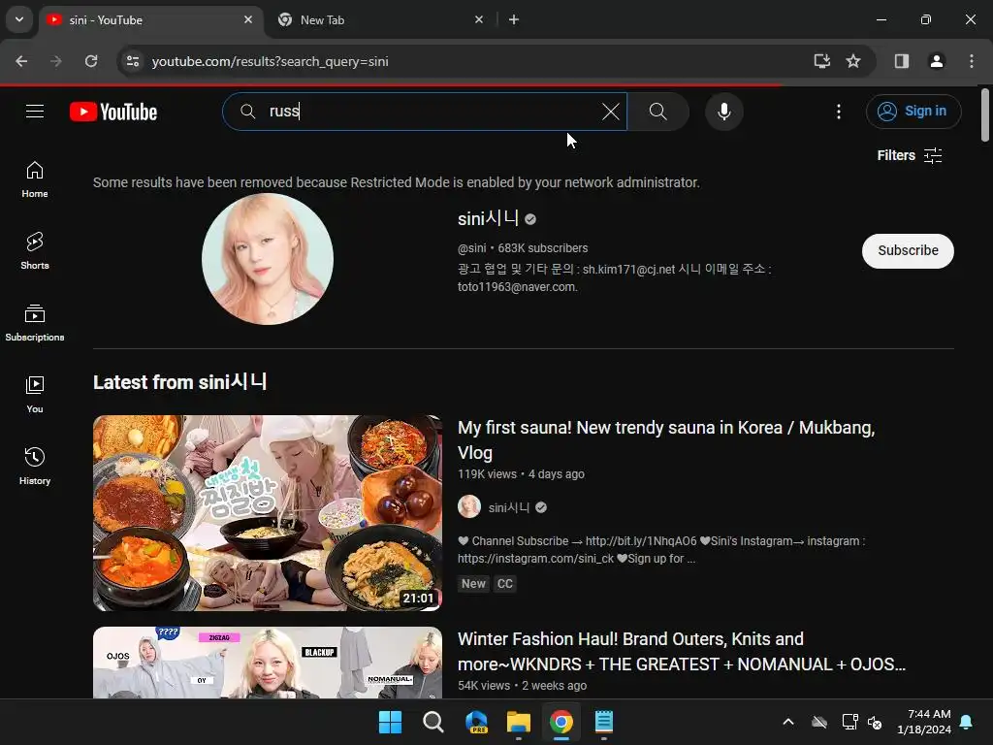Open Shorts from the sidebar
Image resolution: width=993 pixels, height=745 pixels.
pyautogui.click(x=35, y=251)
